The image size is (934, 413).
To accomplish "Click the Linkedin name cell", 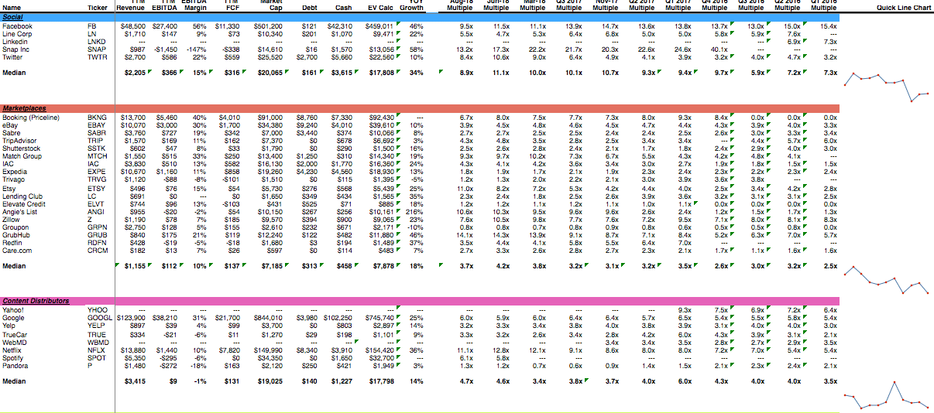I will (x=15, y=42).
